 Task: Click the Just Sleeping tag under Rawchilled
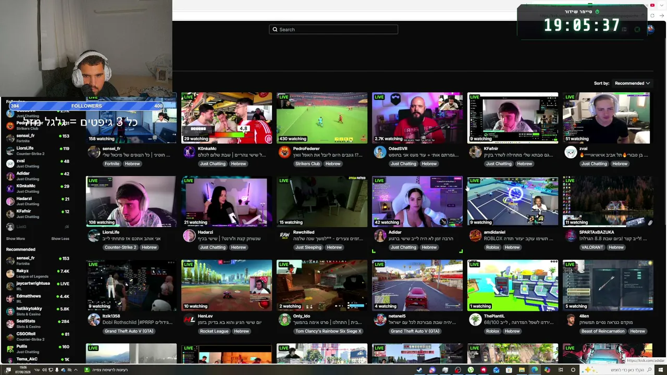308,247
